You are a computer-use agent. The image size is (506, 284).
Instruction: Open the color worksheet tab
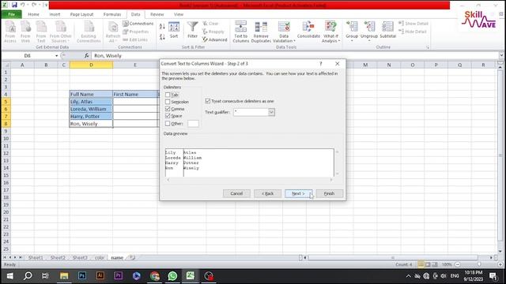(100, 258)
